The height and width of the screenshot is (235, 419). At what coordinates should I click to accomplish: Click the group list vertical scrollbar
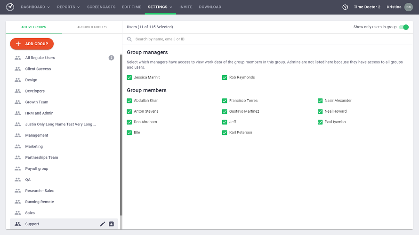coord(121,141)
